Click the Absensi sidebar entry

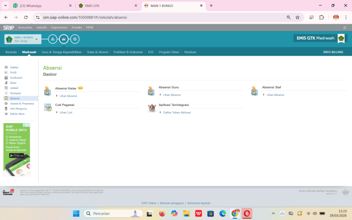15,98
